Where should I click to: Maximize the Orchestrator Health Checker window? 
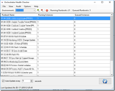102,2
